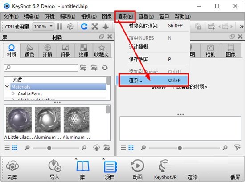Launch the KeyShotVR icon
The image size is (245, 182).
[163, 166]
